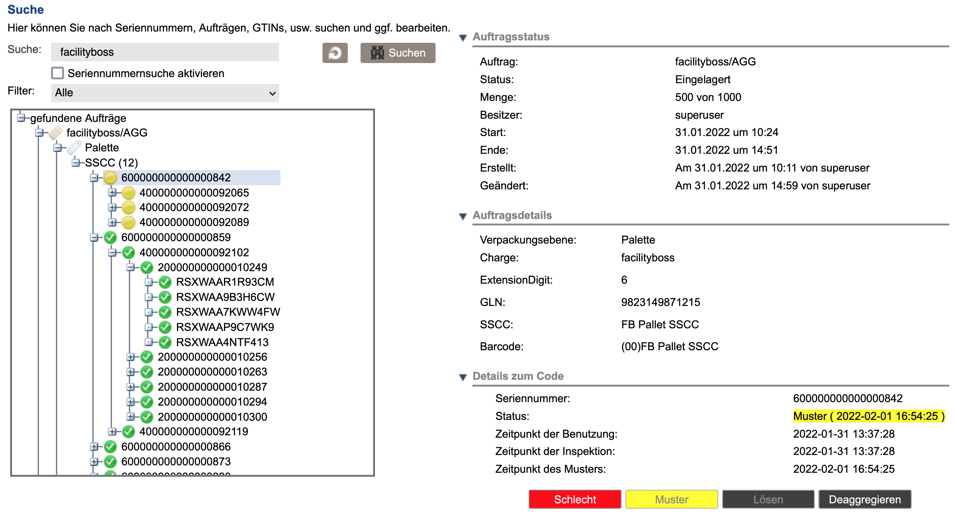Collapse node 600000000000000859

(94, 237)
